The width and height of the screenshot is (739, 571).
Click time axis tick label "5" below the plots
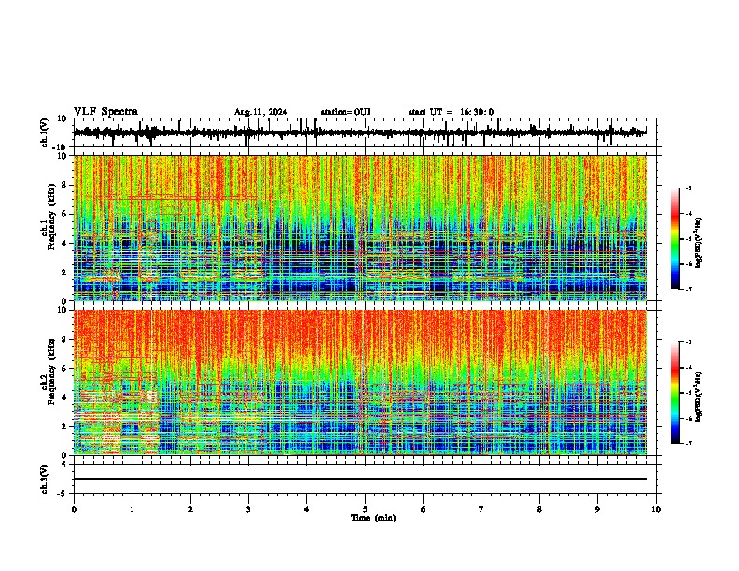pos(365,509)
